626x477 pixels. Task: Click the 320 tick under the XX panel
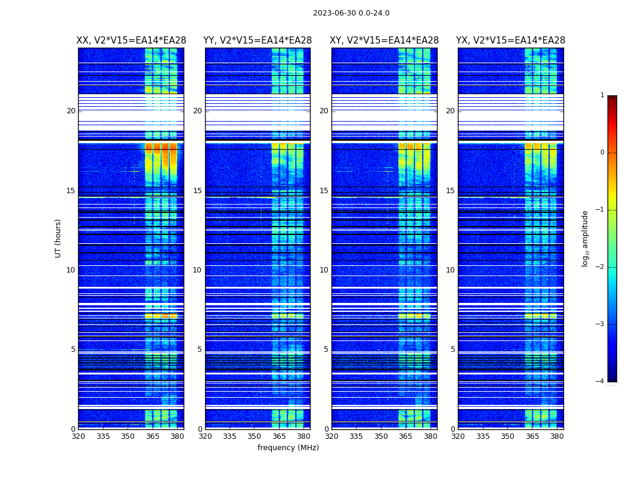pyautogui.click(x=78, y=436)
